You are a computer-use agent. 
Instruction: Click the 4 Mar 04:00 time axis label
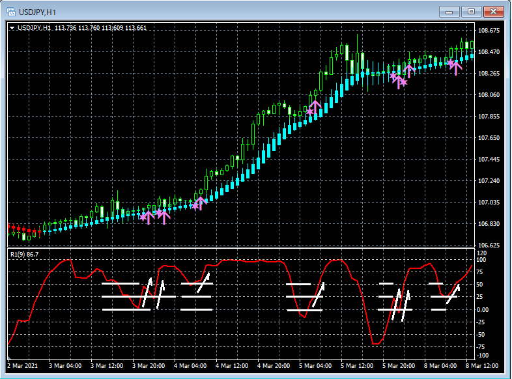click(190, 365)
